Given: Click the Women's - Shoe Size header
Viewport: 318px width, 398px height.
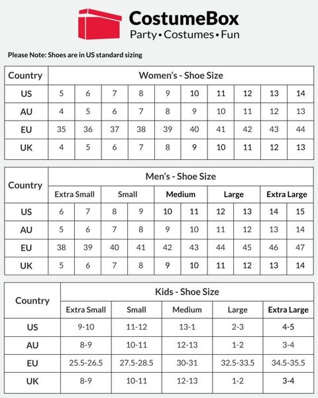Looking at the screenshot, I should [x=181, y=76].
